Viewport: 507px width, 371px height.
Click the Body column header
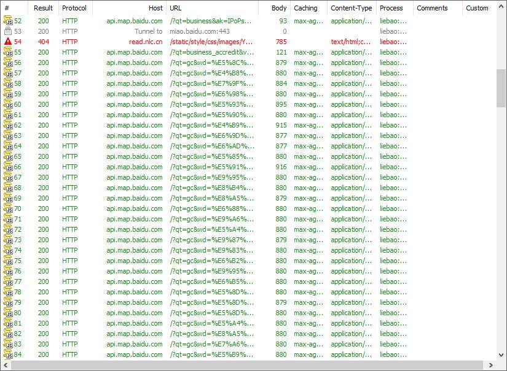279,8
